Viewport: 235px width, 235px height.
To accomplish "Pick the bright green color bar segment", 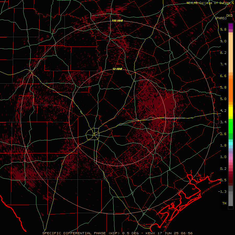I will 231,126.
